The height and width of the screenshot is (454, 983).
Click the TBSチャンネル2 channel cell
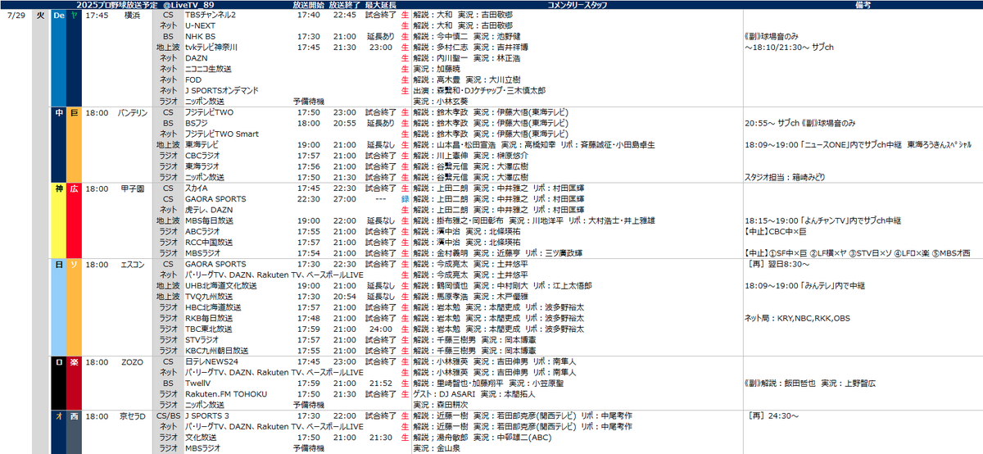click(211, 15)
